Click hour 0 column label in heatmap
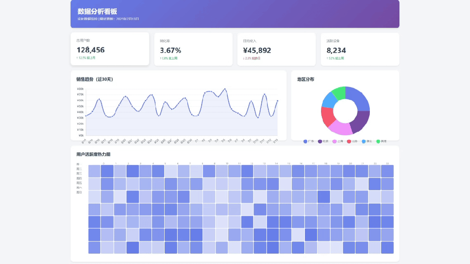 (103, 164)
